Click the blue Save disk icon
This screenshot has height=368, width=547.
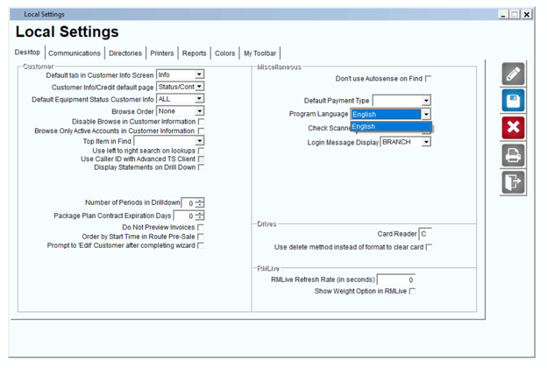(513, 101)
